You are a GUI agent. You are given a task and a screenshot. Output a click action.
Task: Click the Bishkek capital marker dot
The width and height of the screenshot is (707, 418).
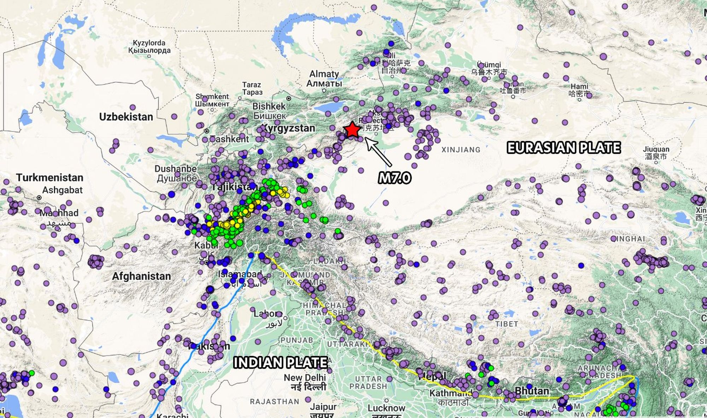coord(289,98)
